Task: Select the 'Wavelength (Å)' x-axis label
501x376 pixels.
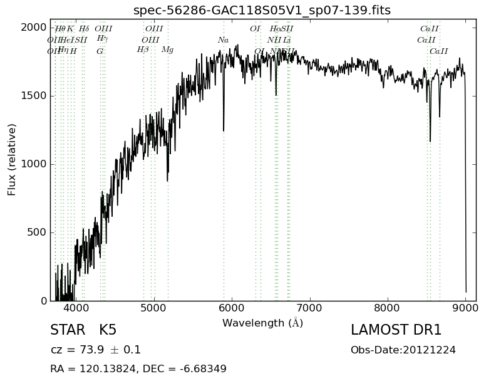Action: pyautogui.click(x=262, y=323)
